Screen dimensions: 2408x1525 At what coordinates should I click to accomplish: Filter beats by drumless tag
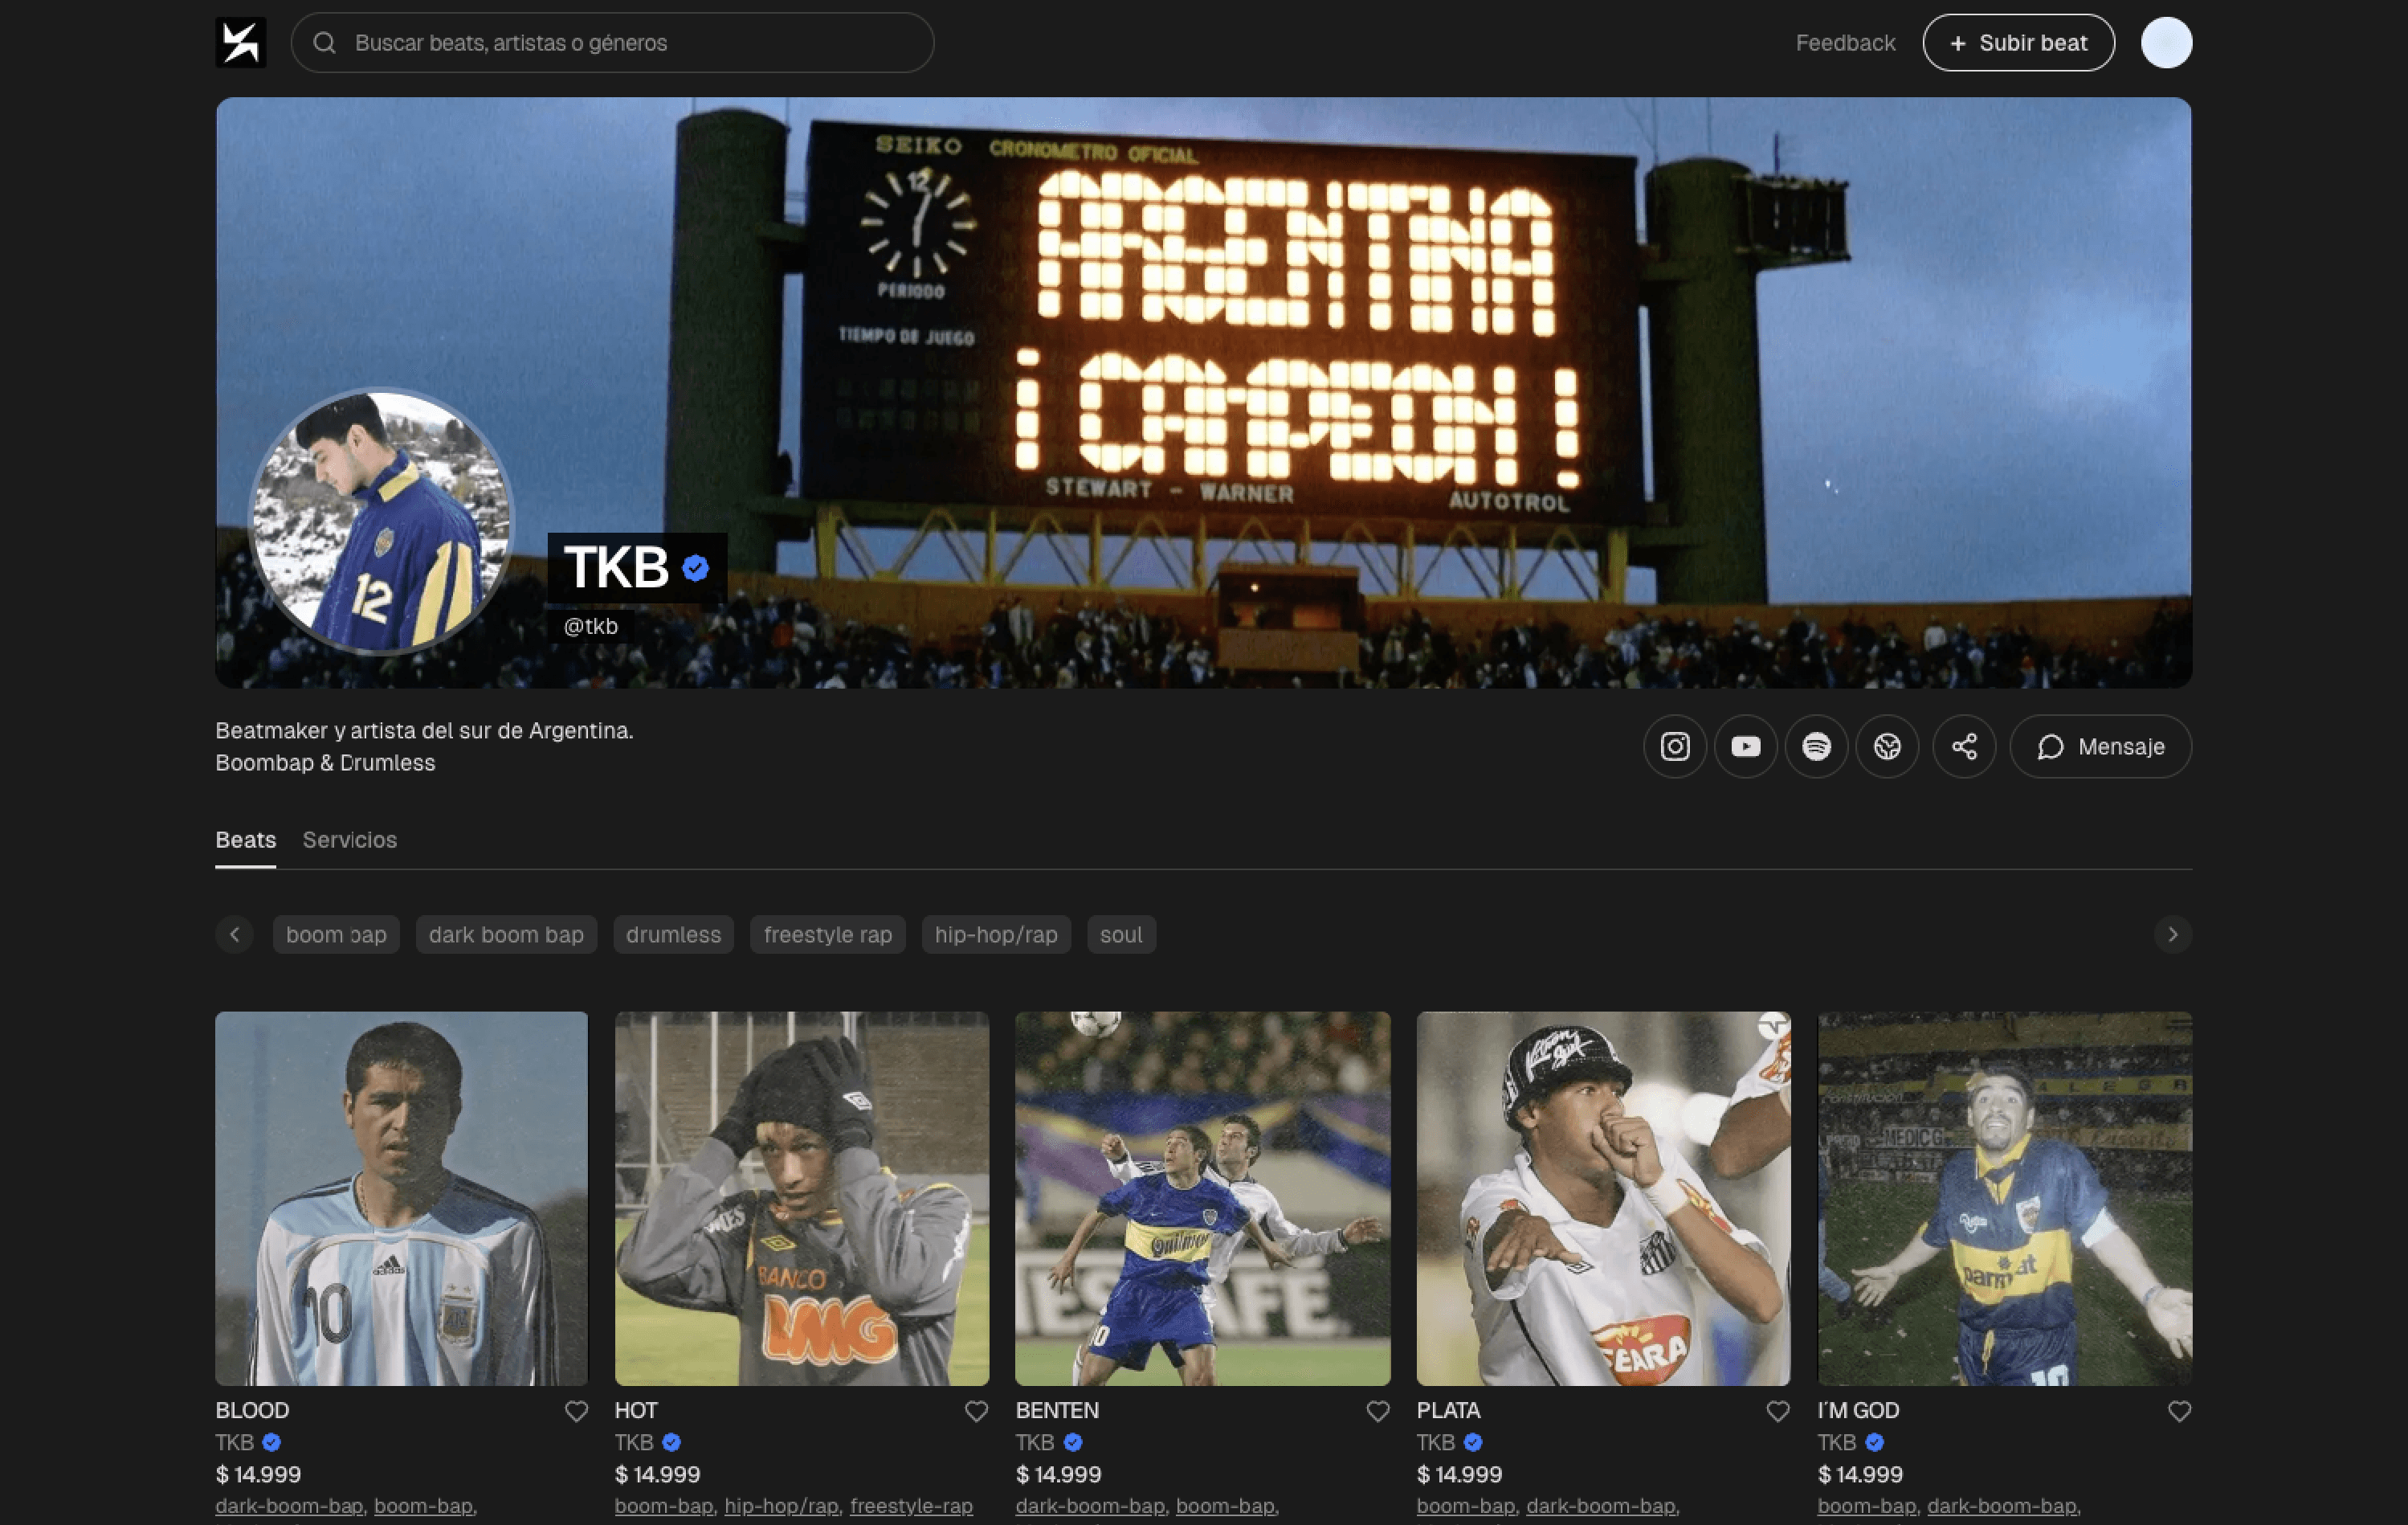(x=673, y=934)
